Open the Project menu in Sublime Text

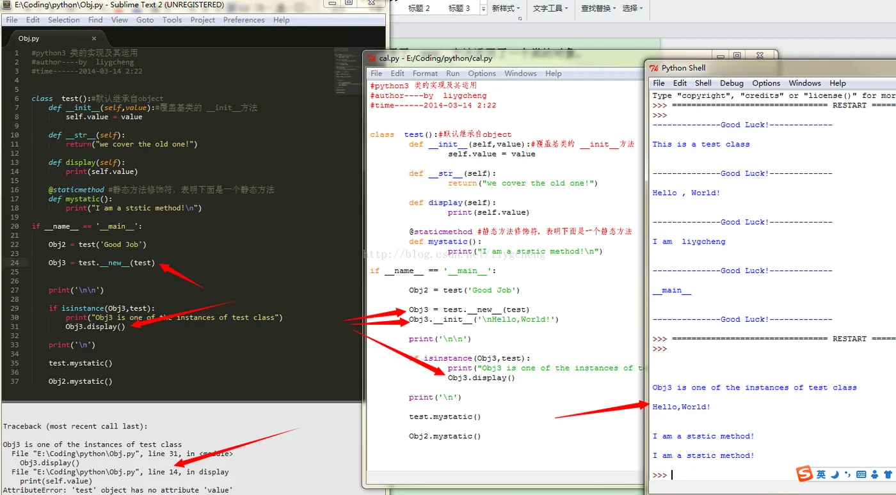[x=203, y=20]
